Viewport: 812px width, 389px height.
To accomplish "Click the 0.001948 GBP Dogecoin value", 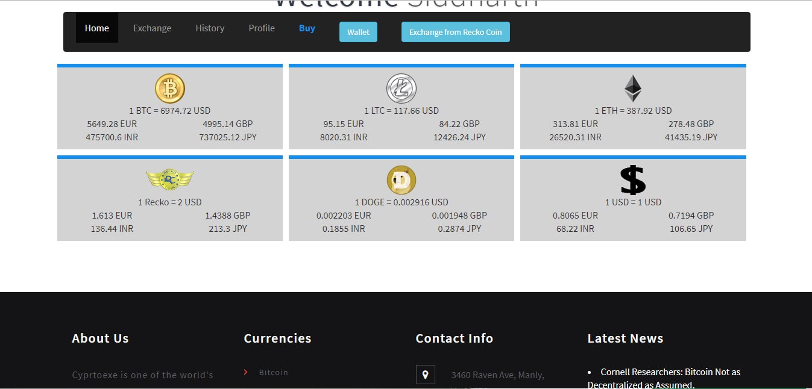I will point(459,216).
